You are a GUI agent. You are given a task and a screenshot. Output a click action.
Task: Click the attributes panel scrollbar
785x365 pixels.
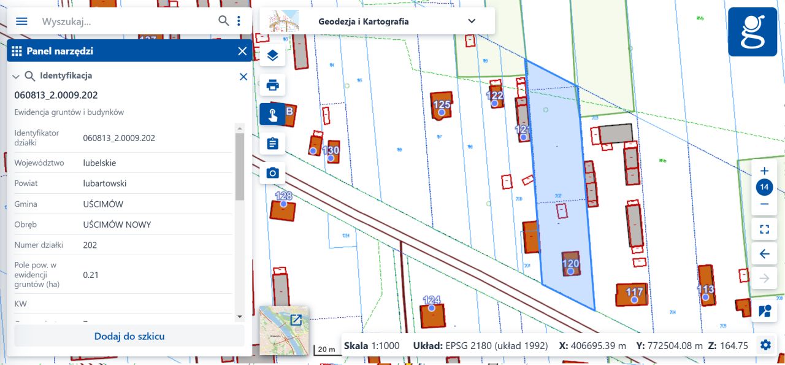[x=240, y=166]
